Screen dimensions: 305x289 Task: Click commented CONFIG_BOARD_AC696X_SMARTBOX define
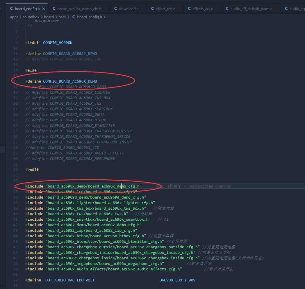pos(69,109)
